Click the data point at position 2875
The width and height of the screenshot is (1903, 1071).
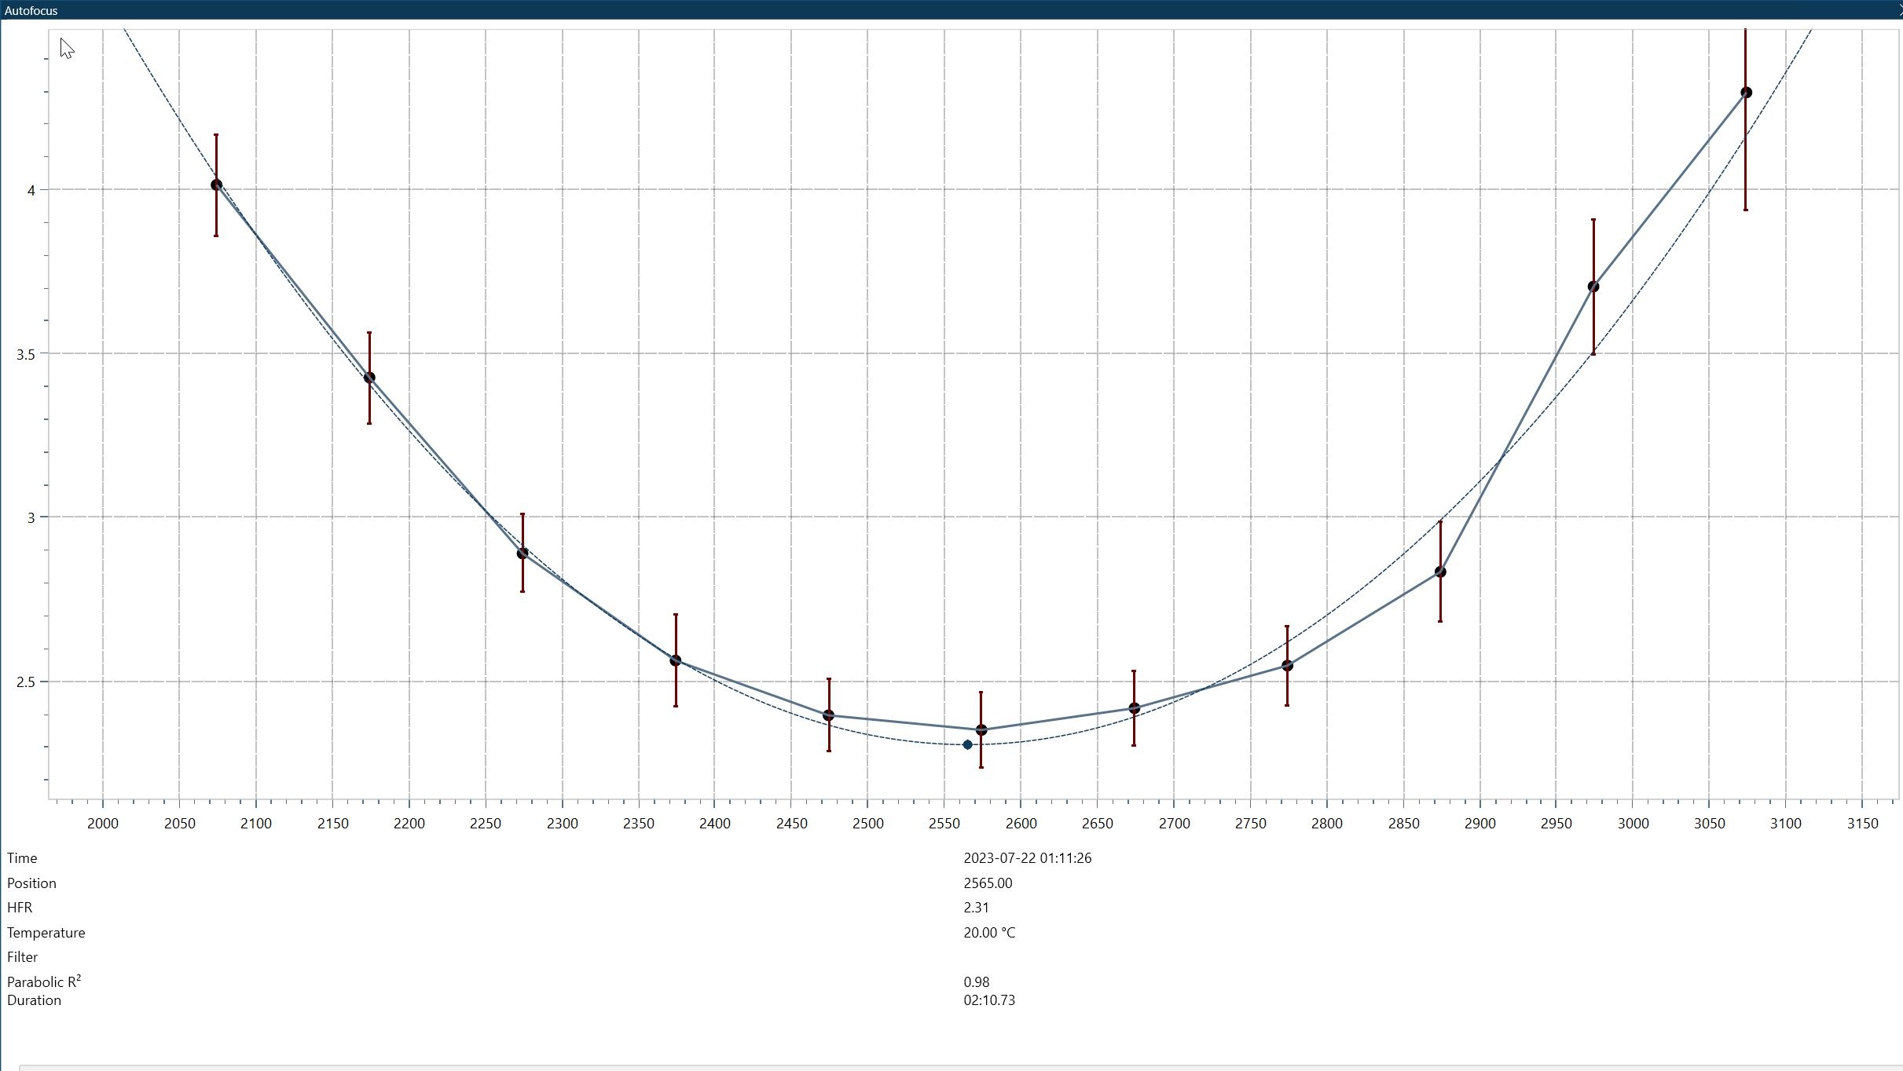(x=1440, y=572)
